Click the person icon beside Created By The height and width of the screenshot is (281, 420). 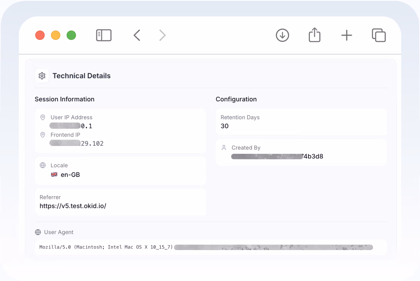pos(224,148)
